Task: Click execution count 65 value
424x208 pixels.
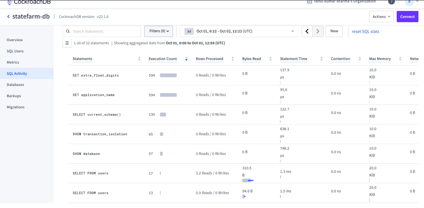Action: [151, 134]
